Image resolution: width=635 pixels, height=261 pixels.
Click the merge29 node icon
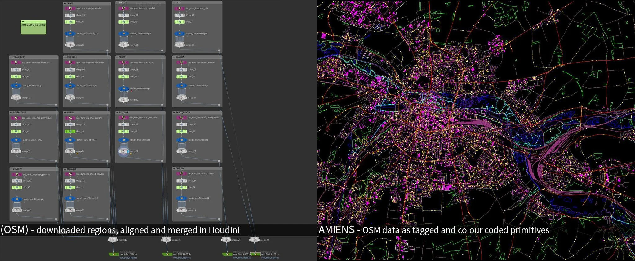point(254,240)
